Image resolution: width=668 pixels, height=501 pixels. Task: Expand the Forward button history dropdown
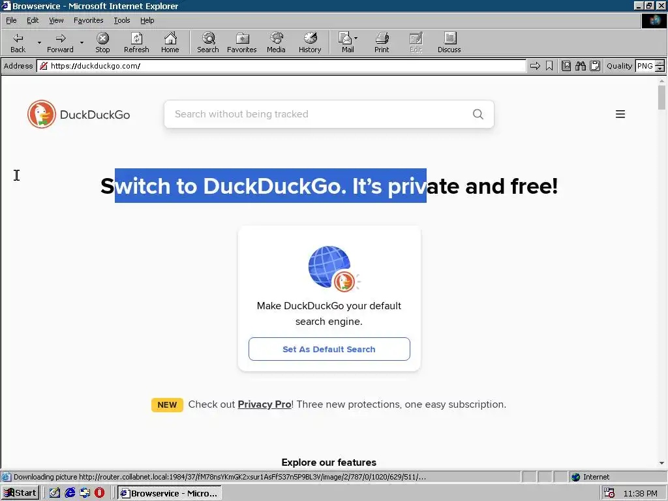pos(82,42)
